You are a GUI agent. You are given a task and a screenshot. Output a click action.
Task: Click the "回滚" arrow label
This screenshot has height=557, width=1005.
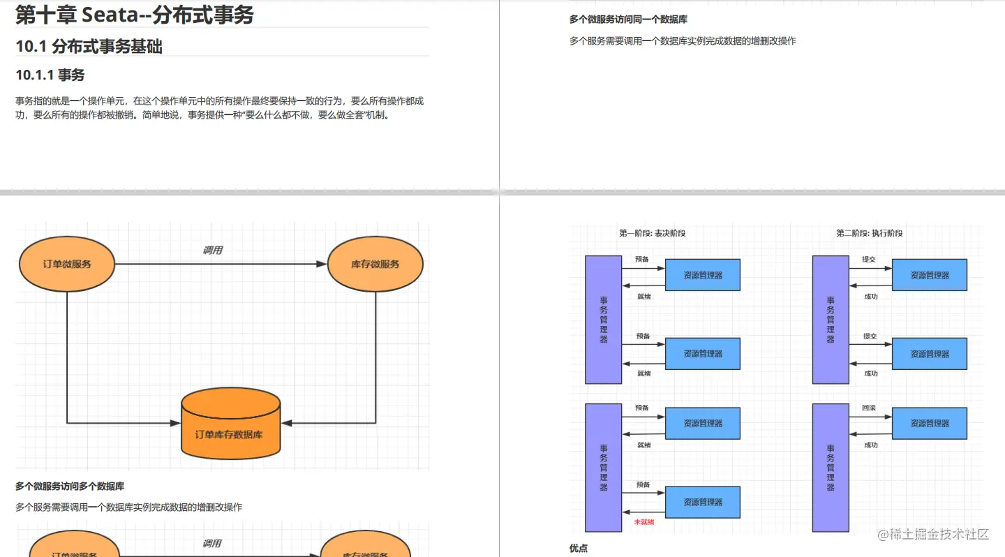click(x=869, y=408)
